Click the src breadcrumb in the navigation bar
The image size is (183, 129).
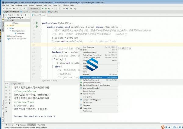click(23, 12)
